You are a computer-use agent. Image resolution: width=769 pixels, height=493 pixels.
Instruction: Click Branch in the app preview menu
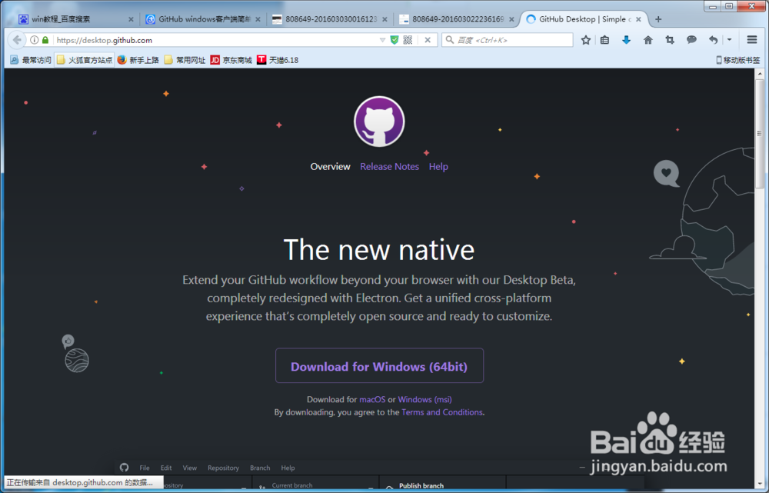260,468
